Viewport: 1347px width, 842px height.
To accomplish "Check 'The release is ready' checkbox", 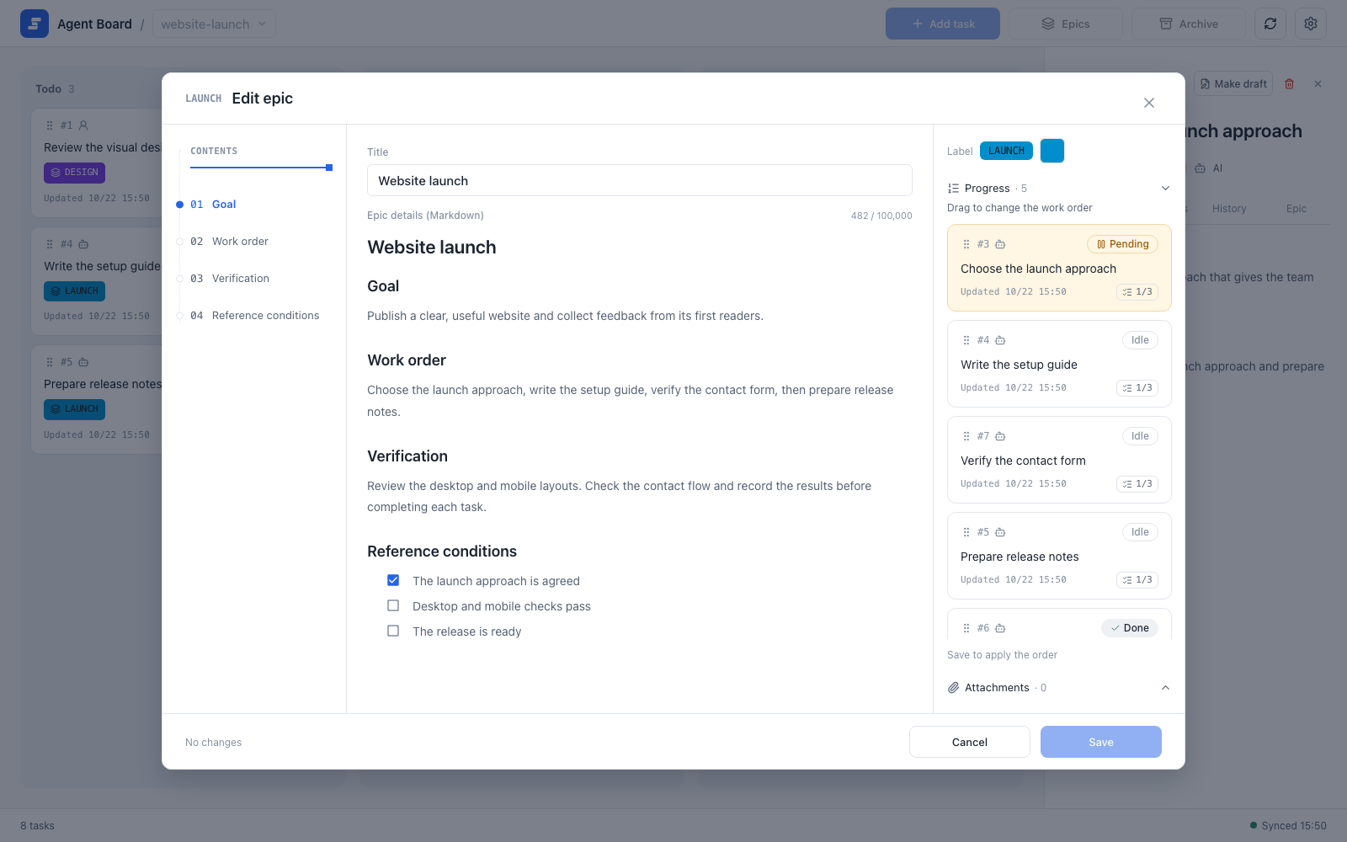I will click(x=393, y=631).
